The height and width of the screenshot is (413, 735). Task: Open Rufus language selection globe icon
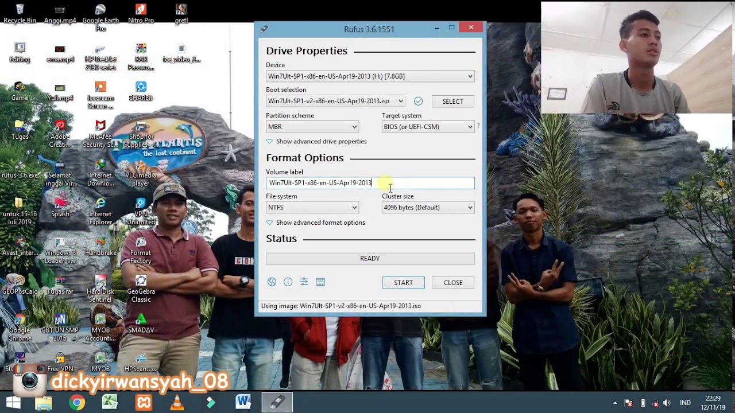click(x=272, y=282)
